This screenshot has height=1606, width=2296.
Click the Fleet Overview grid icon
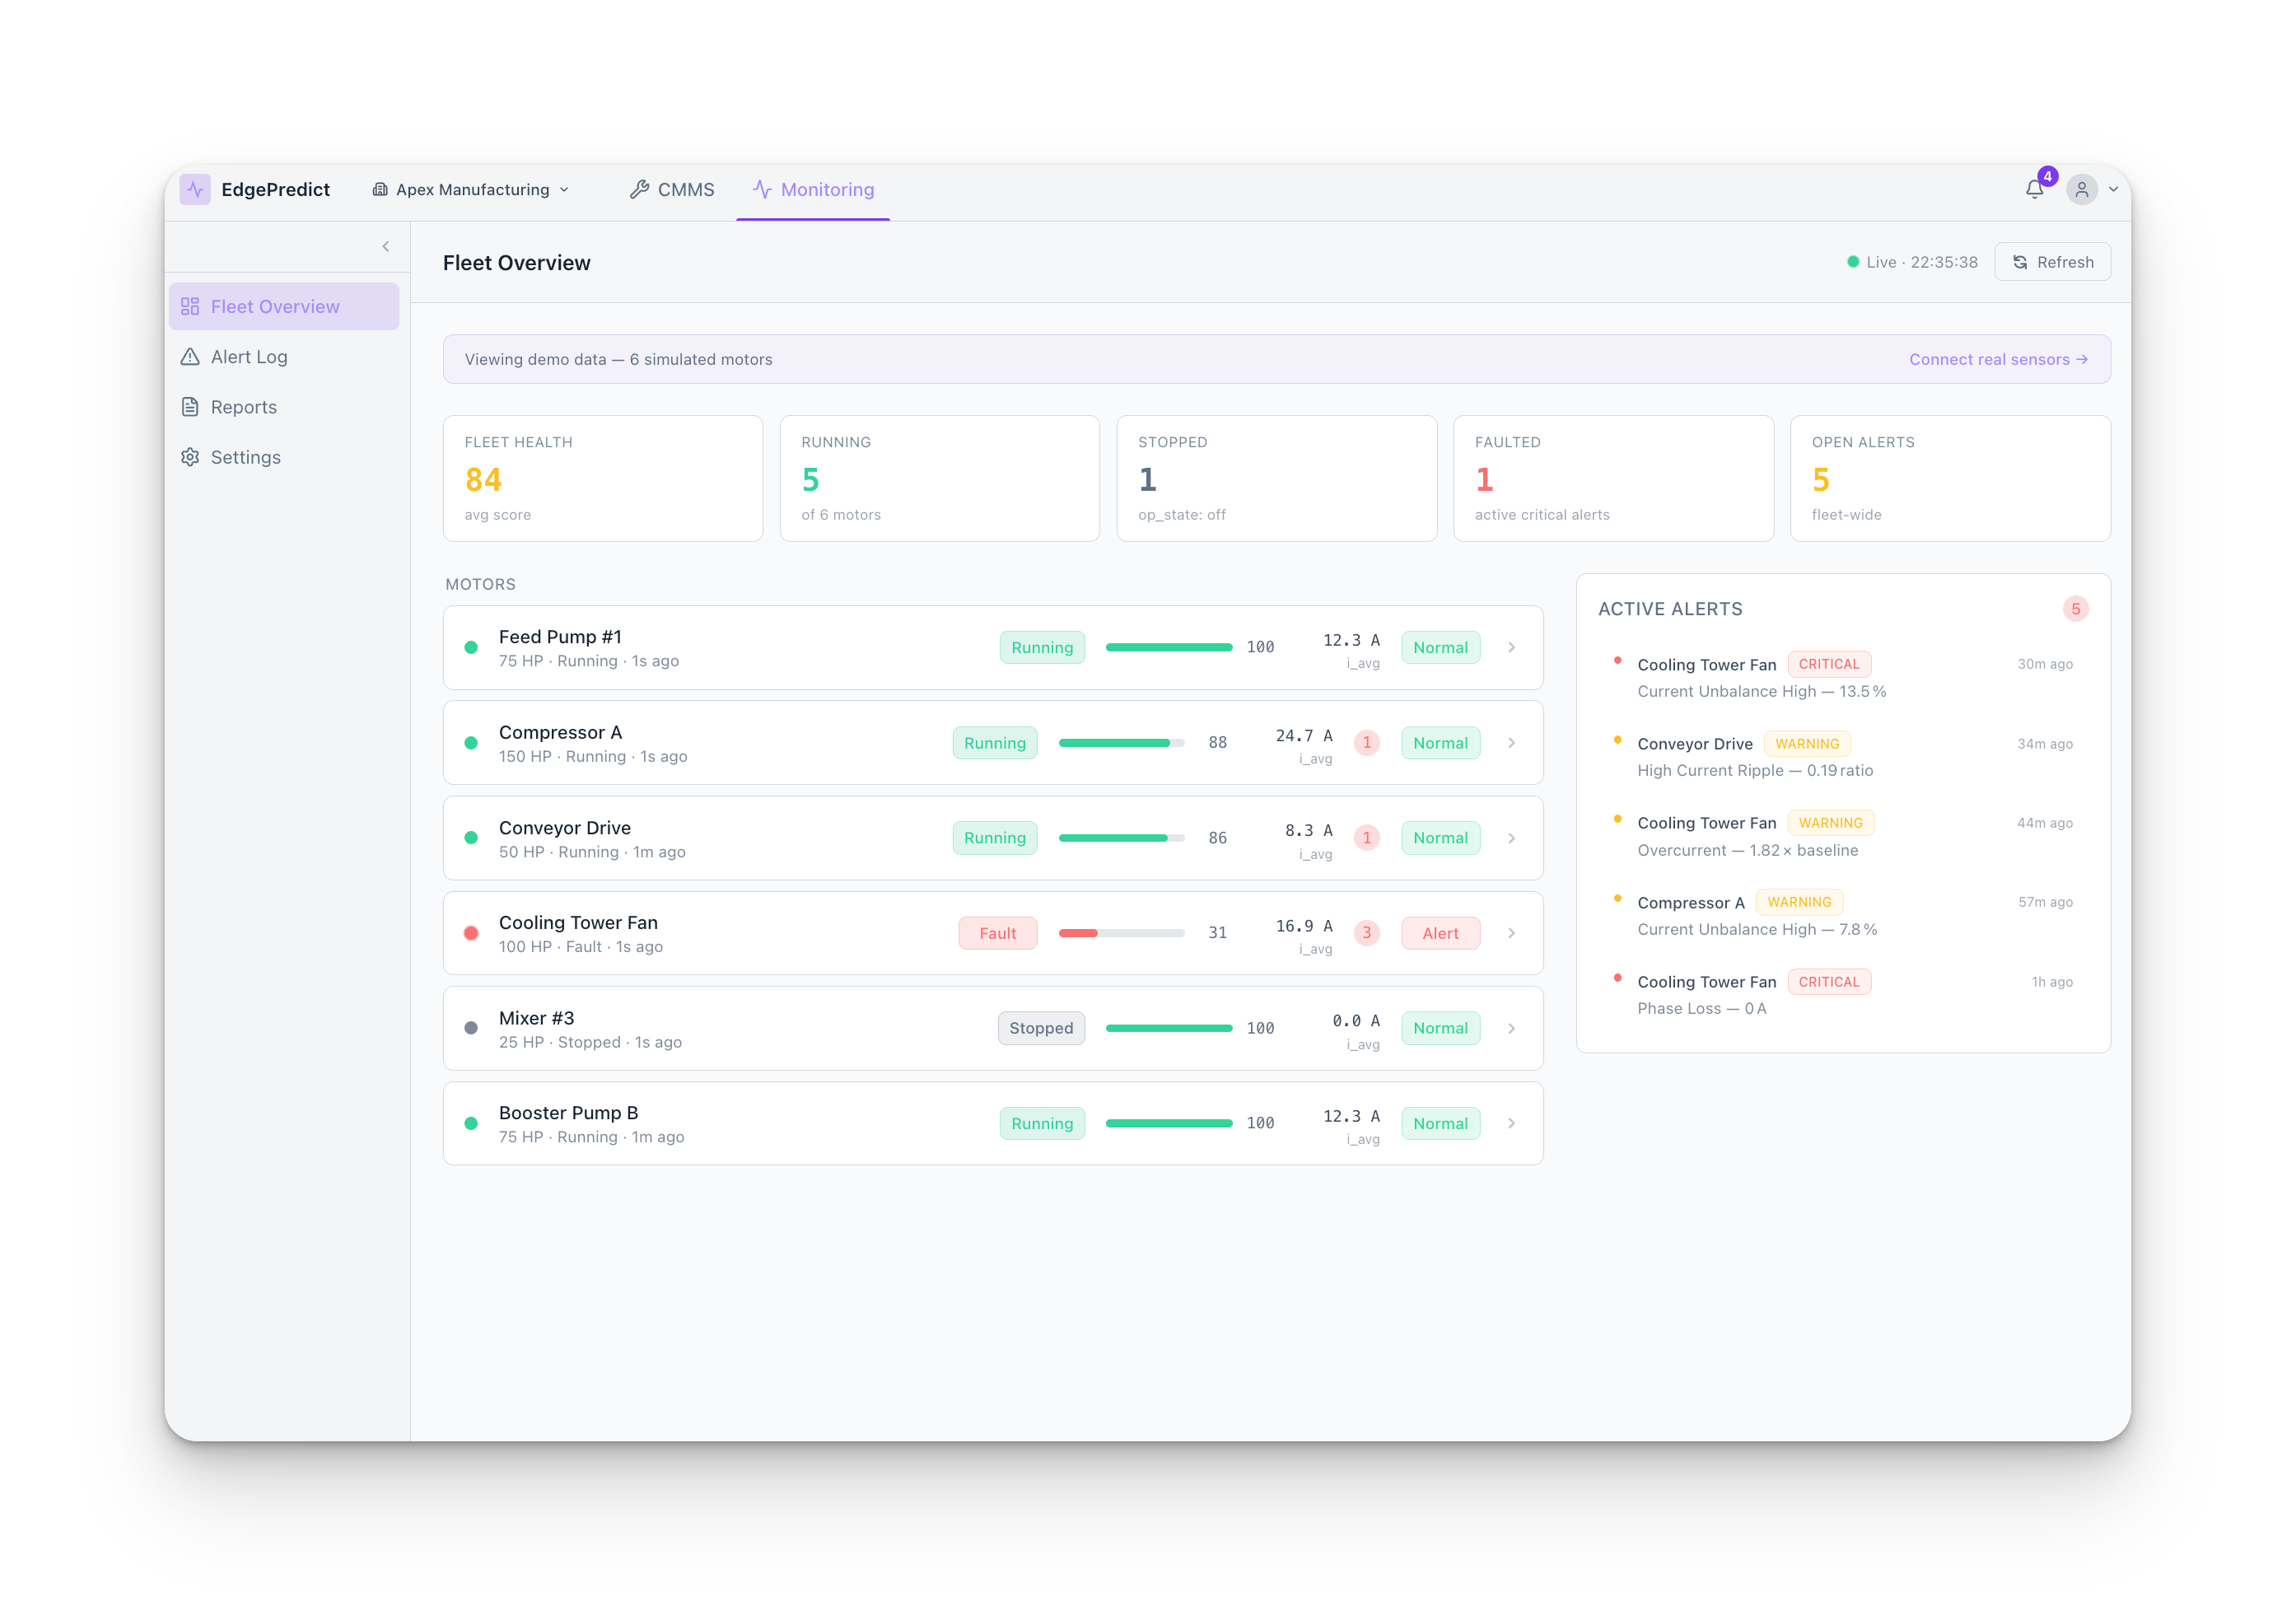[x=190, y=306]
